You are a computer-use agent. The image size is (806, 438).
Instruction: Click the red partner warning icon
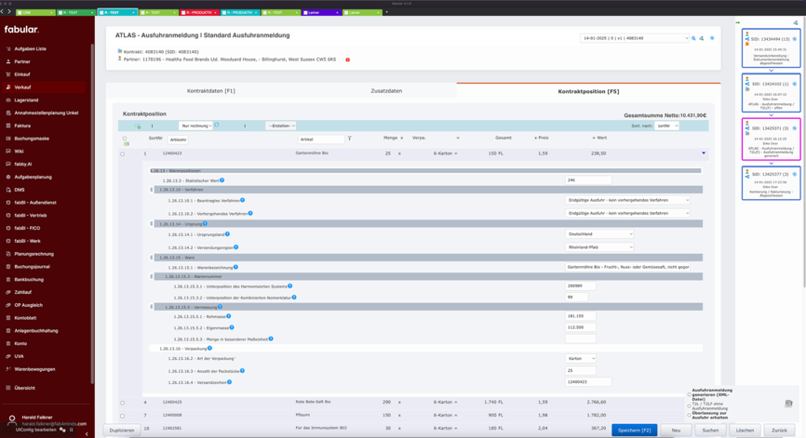click(348, 60)
